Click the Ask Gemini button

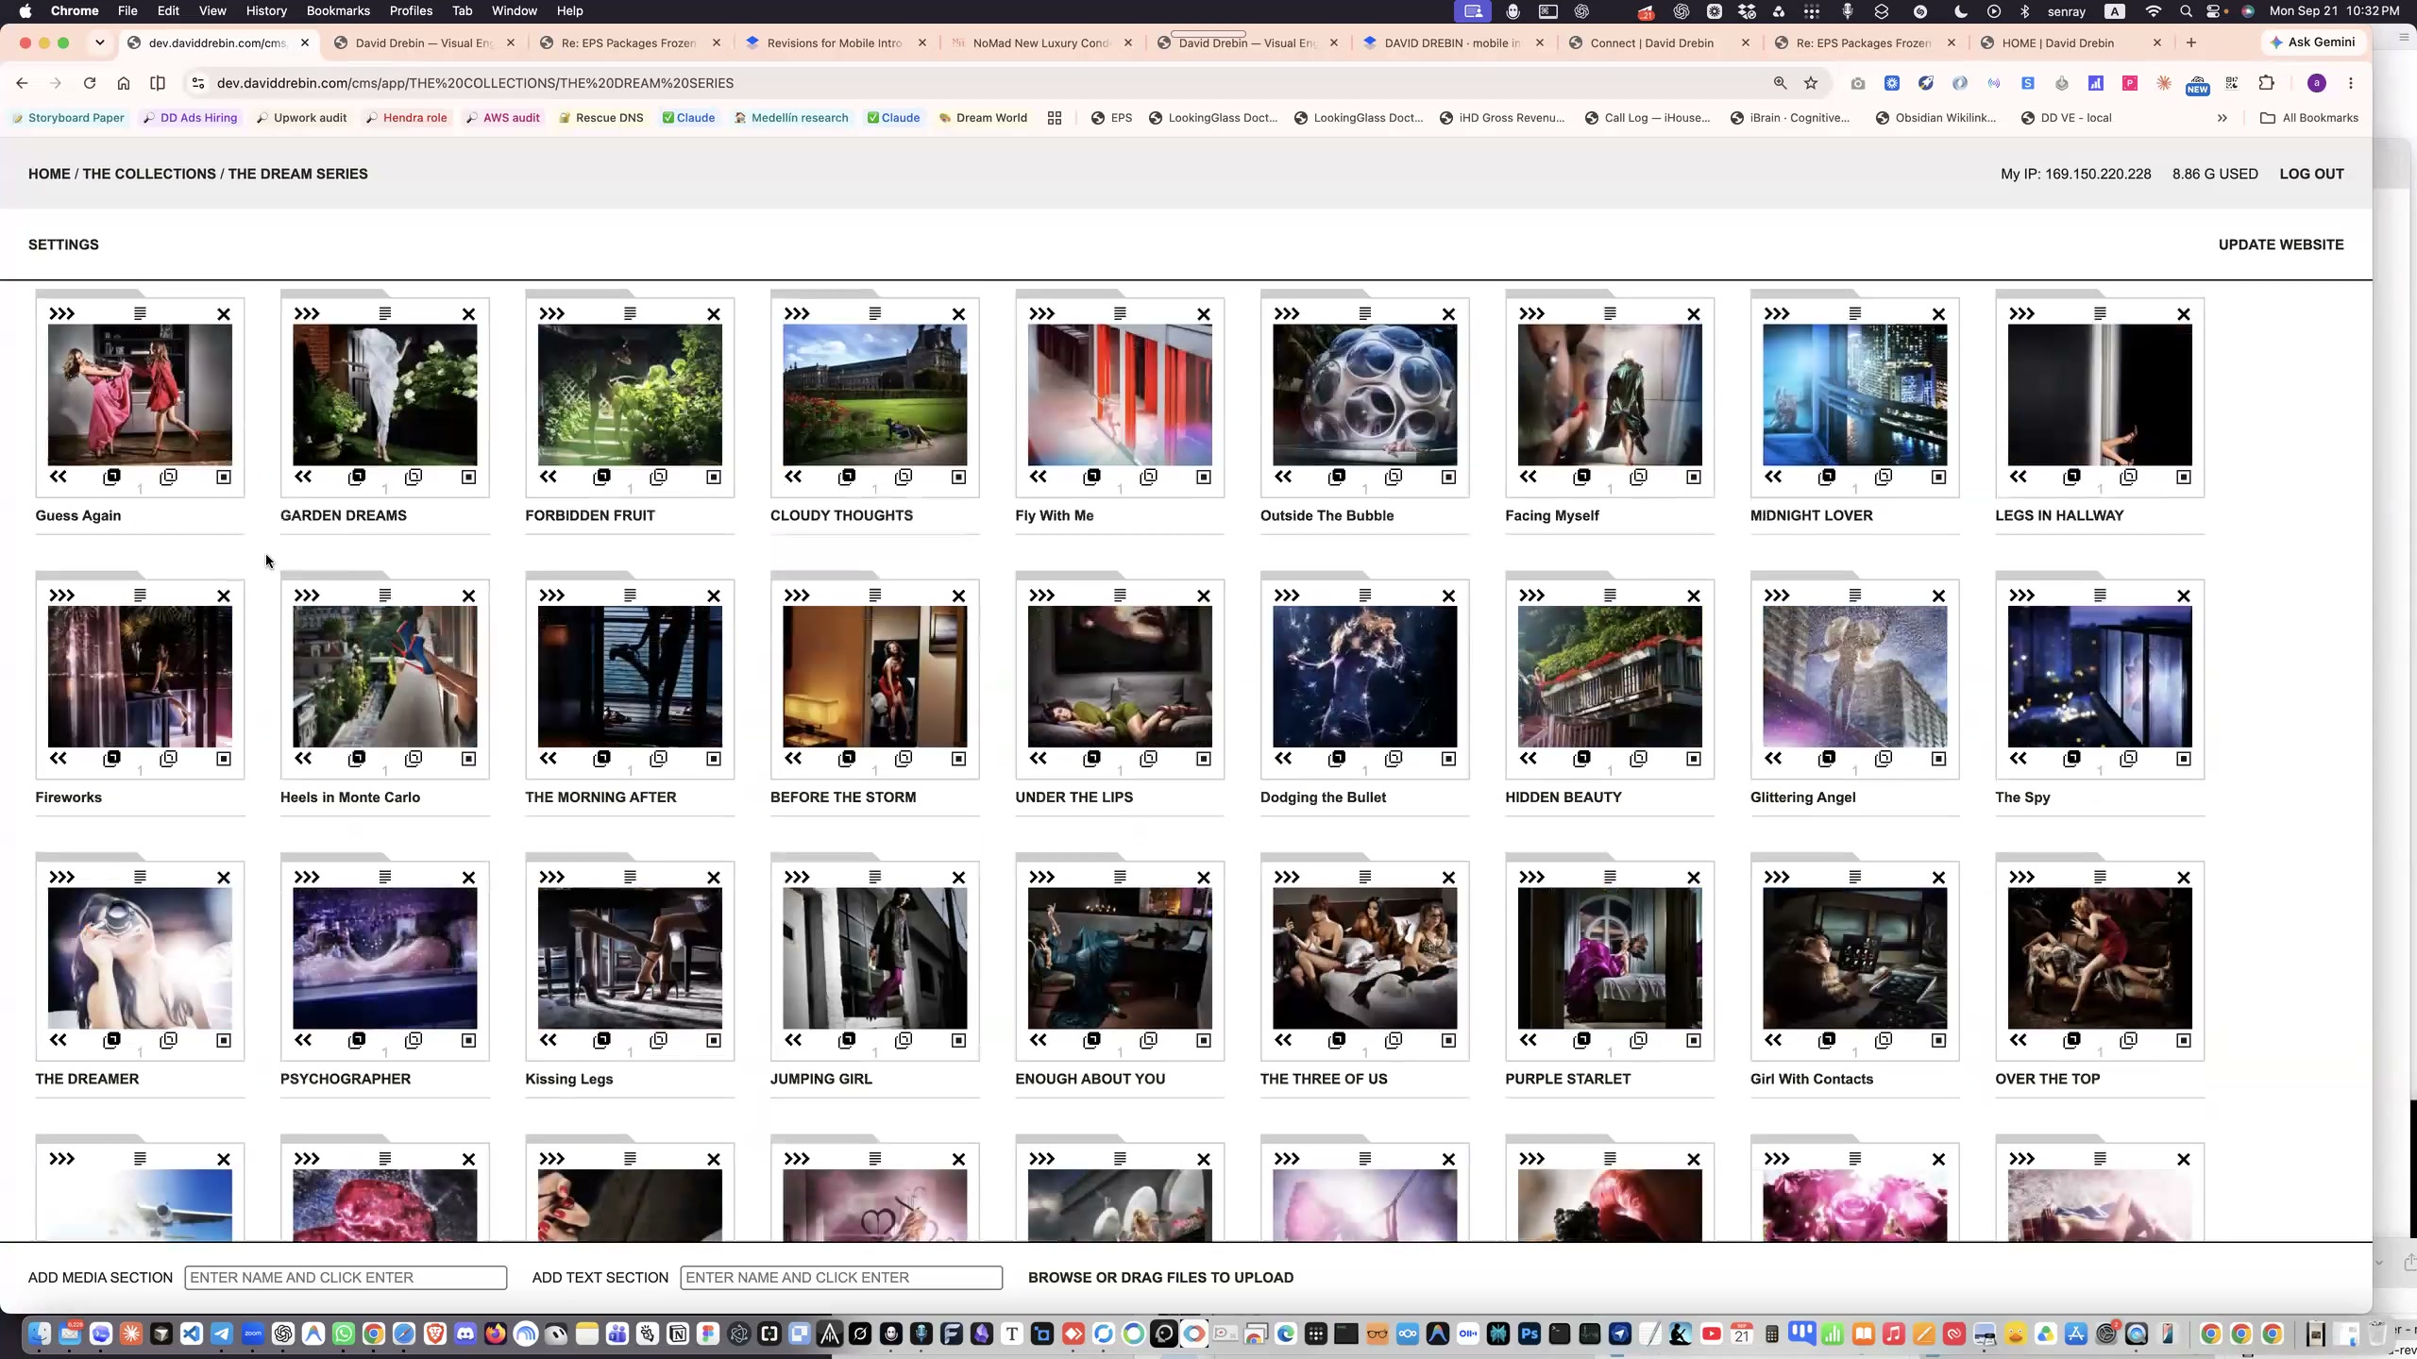point(2312,42)
